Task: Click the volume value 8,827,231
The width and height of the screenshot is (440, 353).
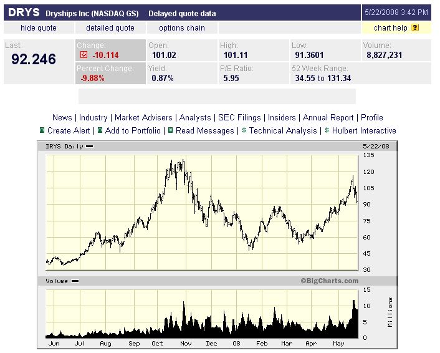Action: [x=384, y=55]
